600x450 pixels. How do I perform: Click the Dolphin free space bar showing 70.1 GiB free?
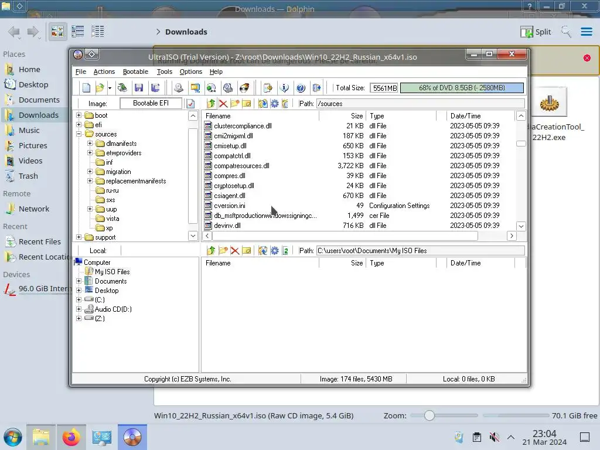pos(516,415)
